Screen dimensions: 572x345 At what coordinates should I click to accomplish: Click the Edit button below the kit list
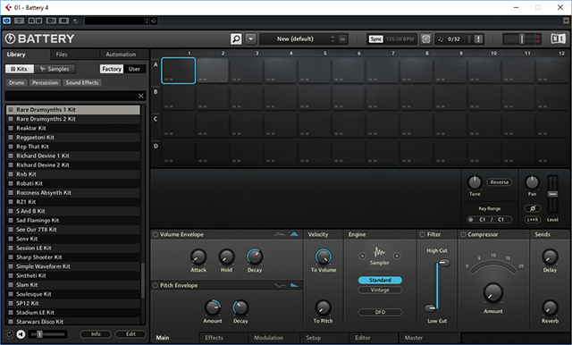tap(130, 334)
